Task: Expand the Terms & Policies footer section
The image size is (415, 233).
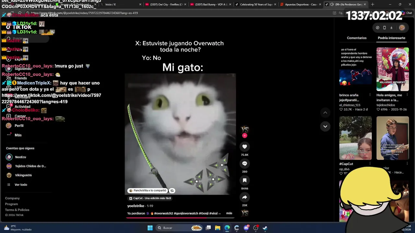Action: pyautogui.click(x=17, y=210)
